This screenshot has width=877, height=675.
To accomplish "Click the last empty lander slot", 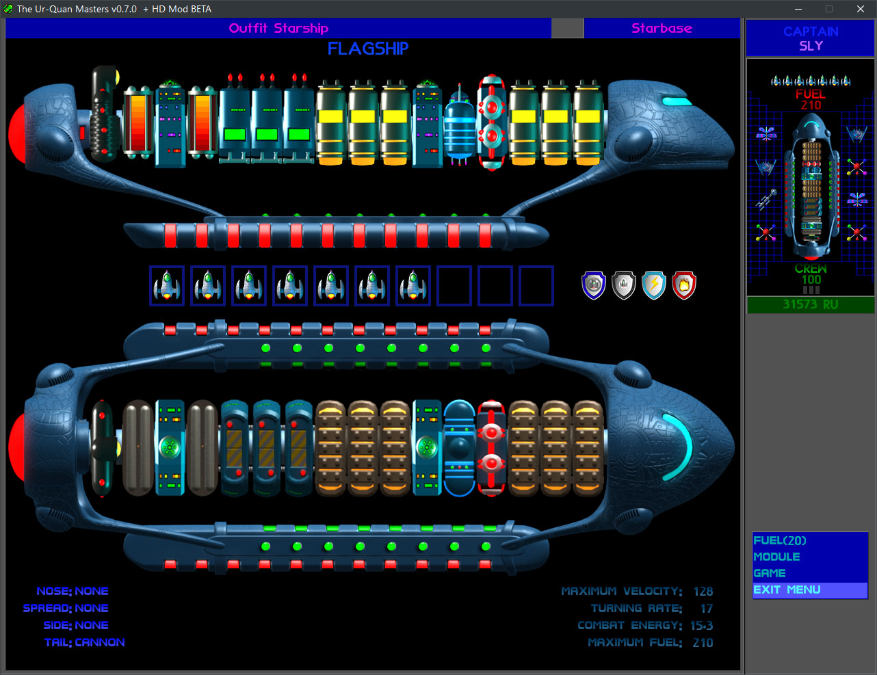I will point(536,285).
